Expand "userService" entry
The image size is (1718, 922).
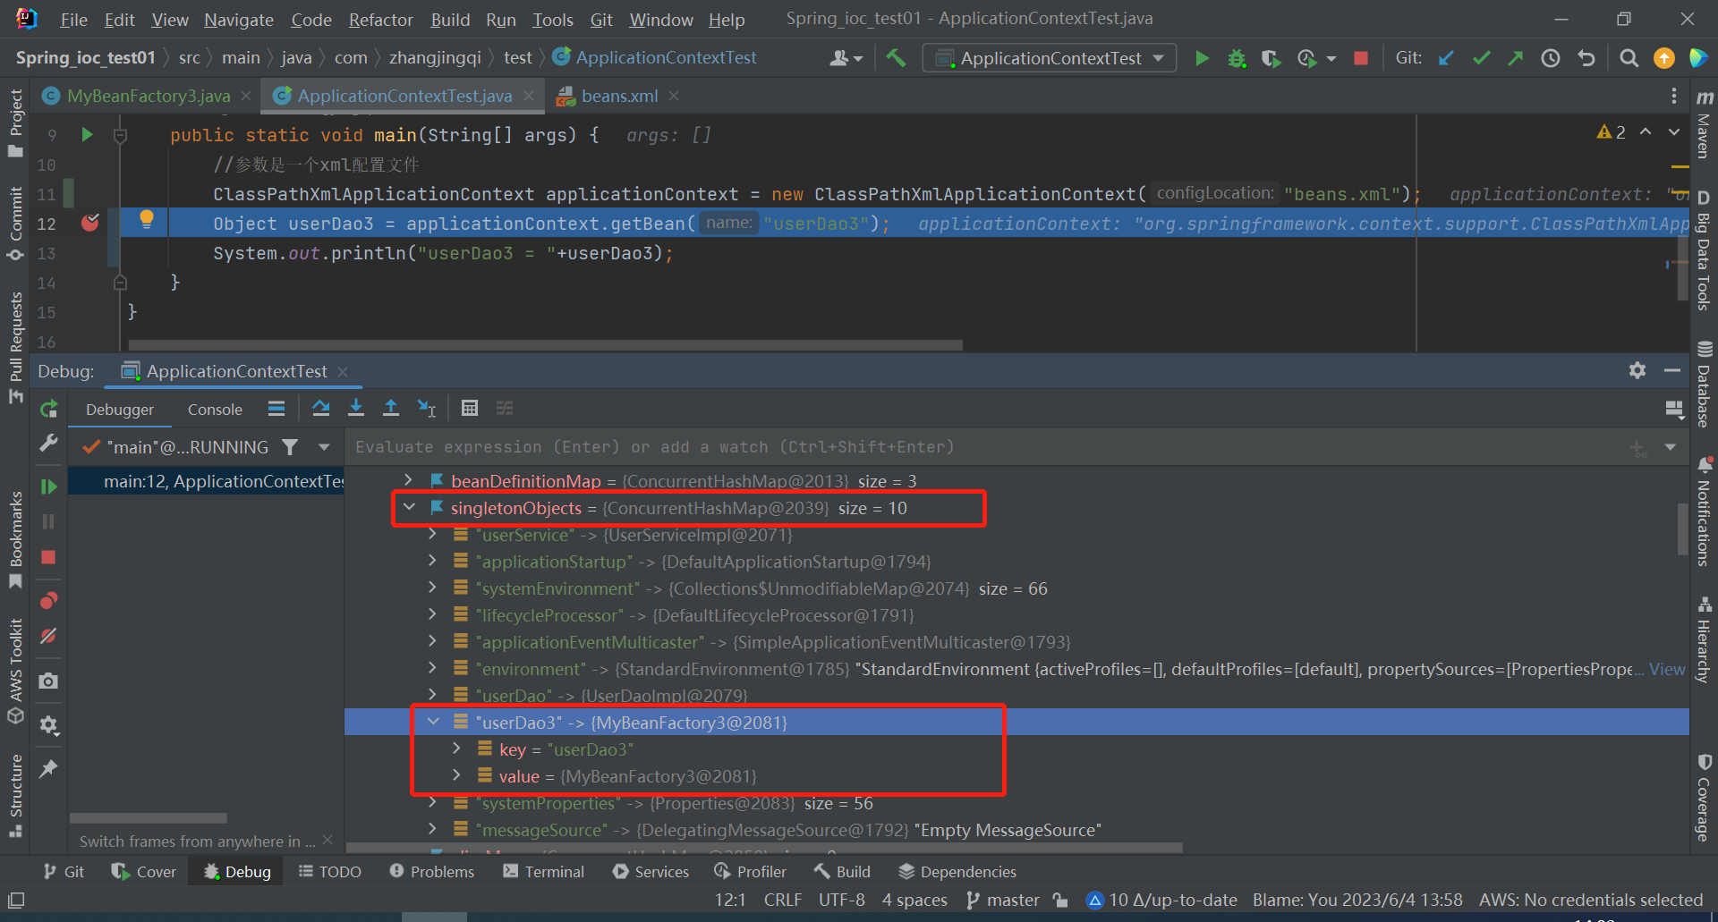432,534
